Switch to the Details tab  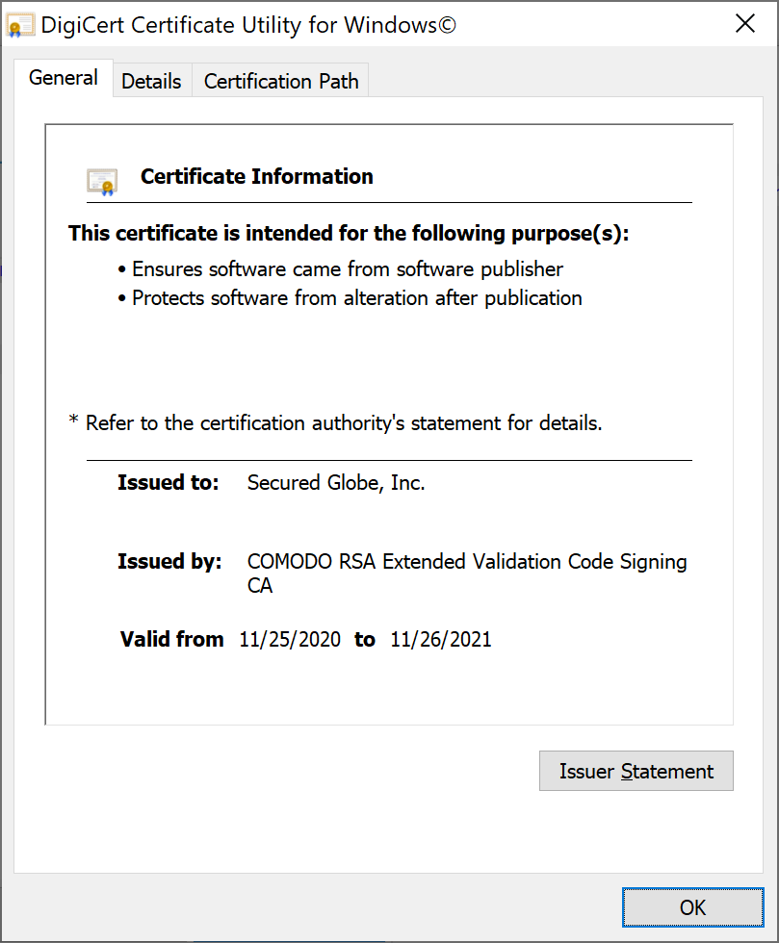point(151,82)
